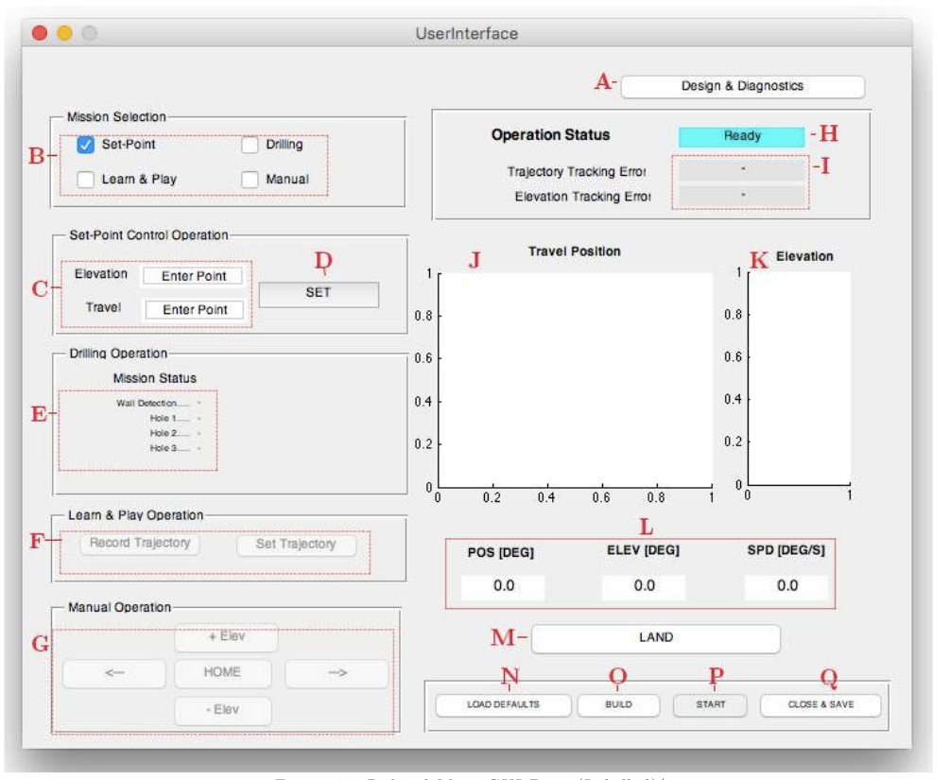Viewport: 950px width, 780px height.
Task: Click the SPD [DEG/S] value field
Action: [x=786, y=587]
